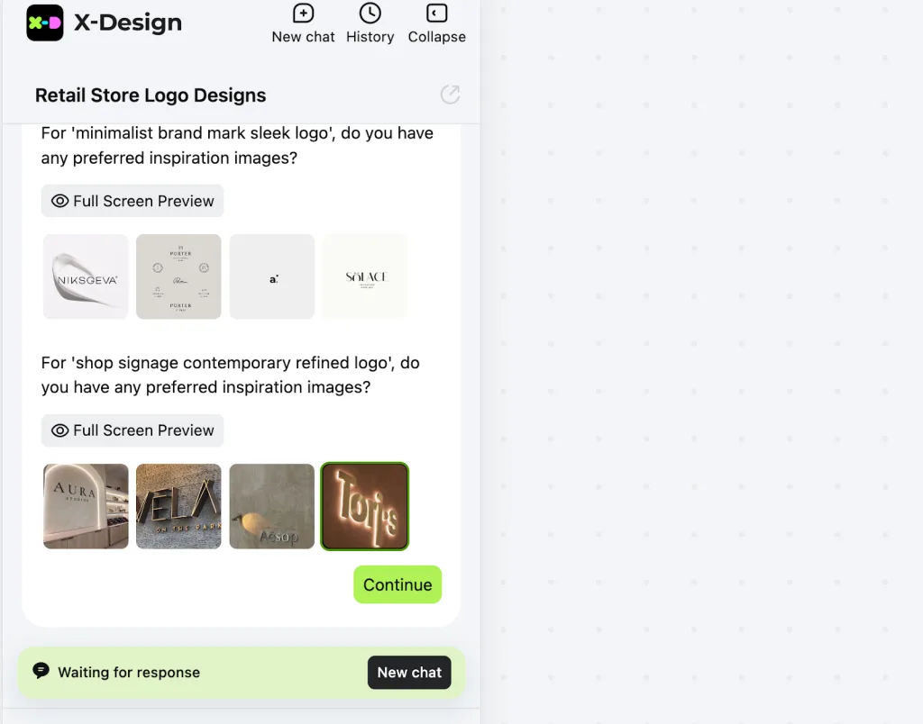The image size is (923, 724).
Task: Click the X-Design brand name text
Action: coord(128,23)
